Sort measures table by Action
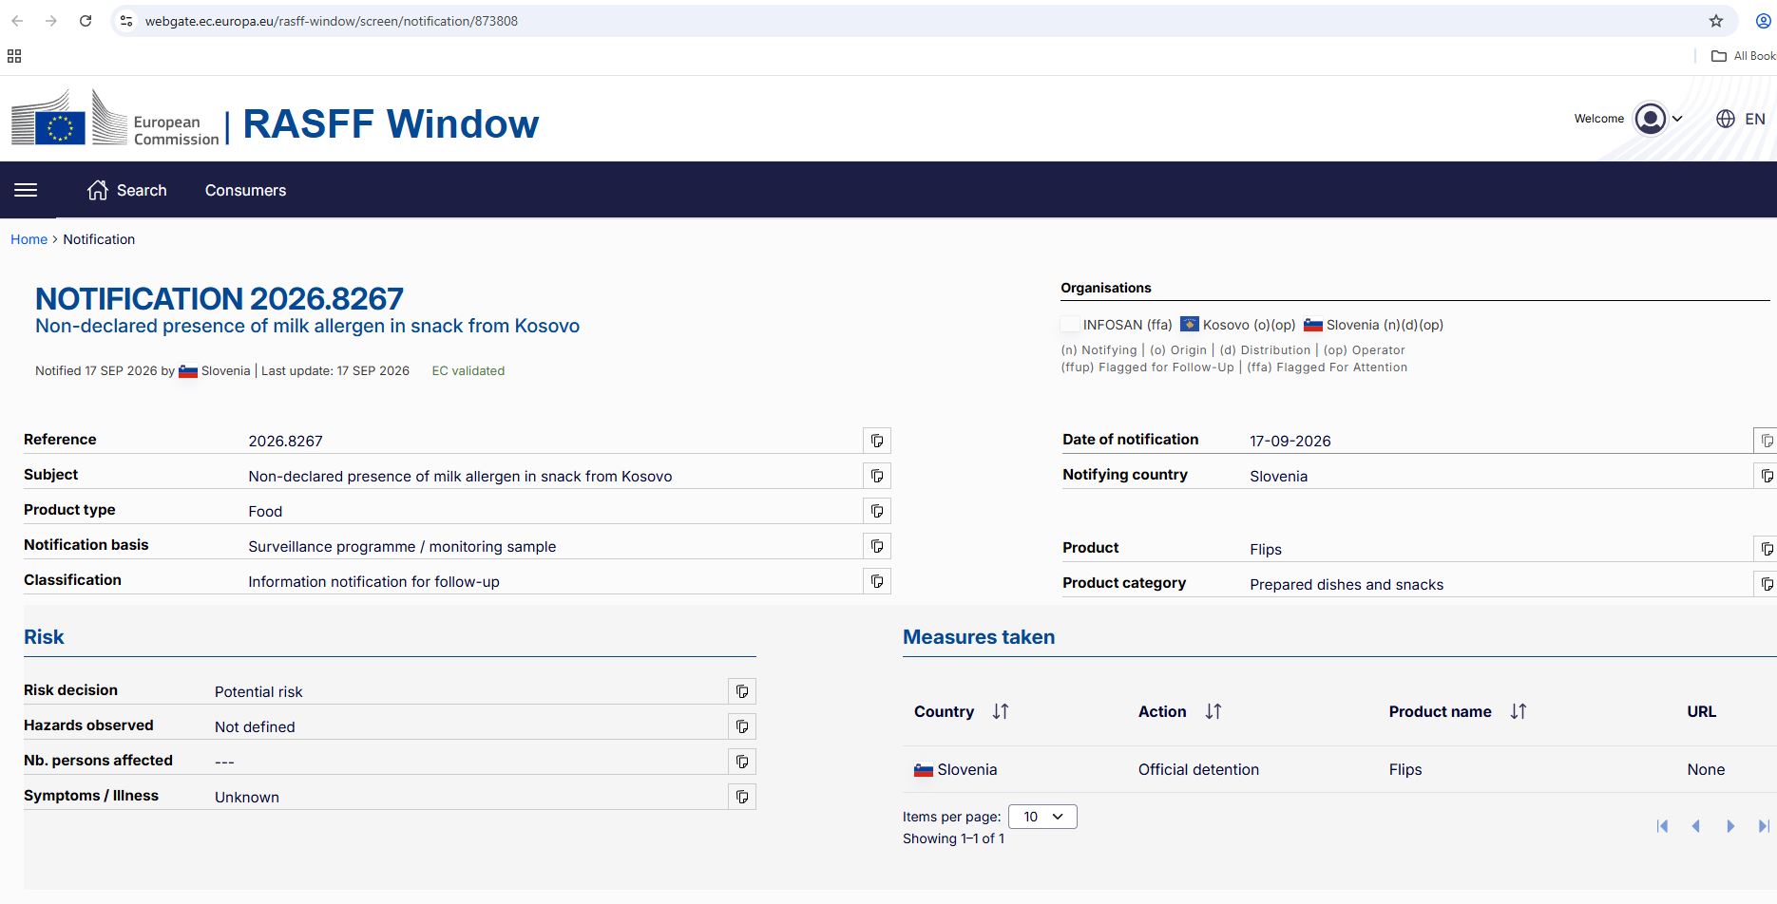 tap(1213, 711)
